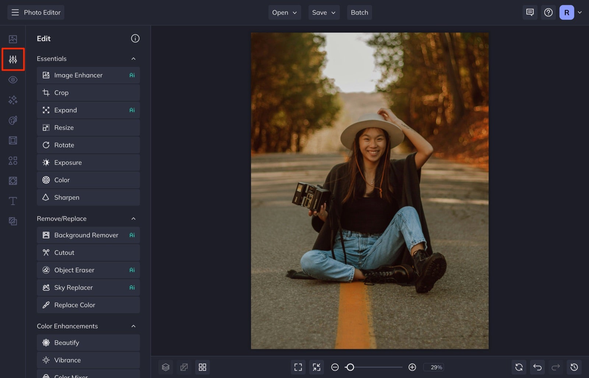The width and height of the screenshot is (589, 378).
Task: Select the Text tool in the sidebar
Action: (x=13, y=201)
